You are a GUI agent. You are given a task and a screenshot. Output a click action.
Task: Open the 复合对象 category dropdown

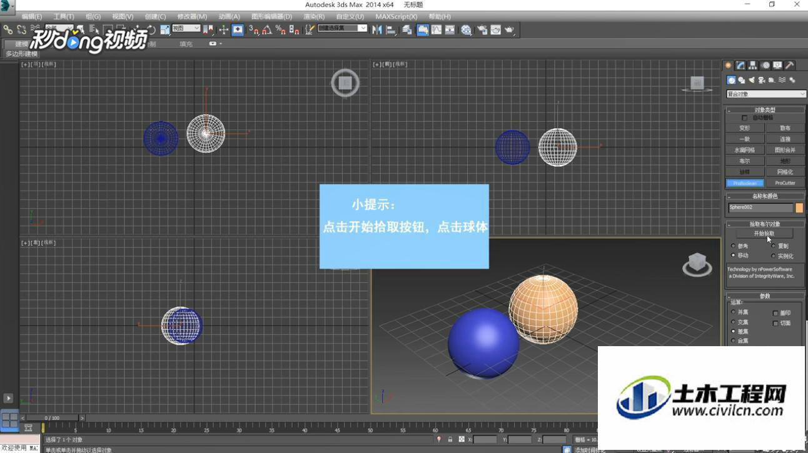[766, 94]
